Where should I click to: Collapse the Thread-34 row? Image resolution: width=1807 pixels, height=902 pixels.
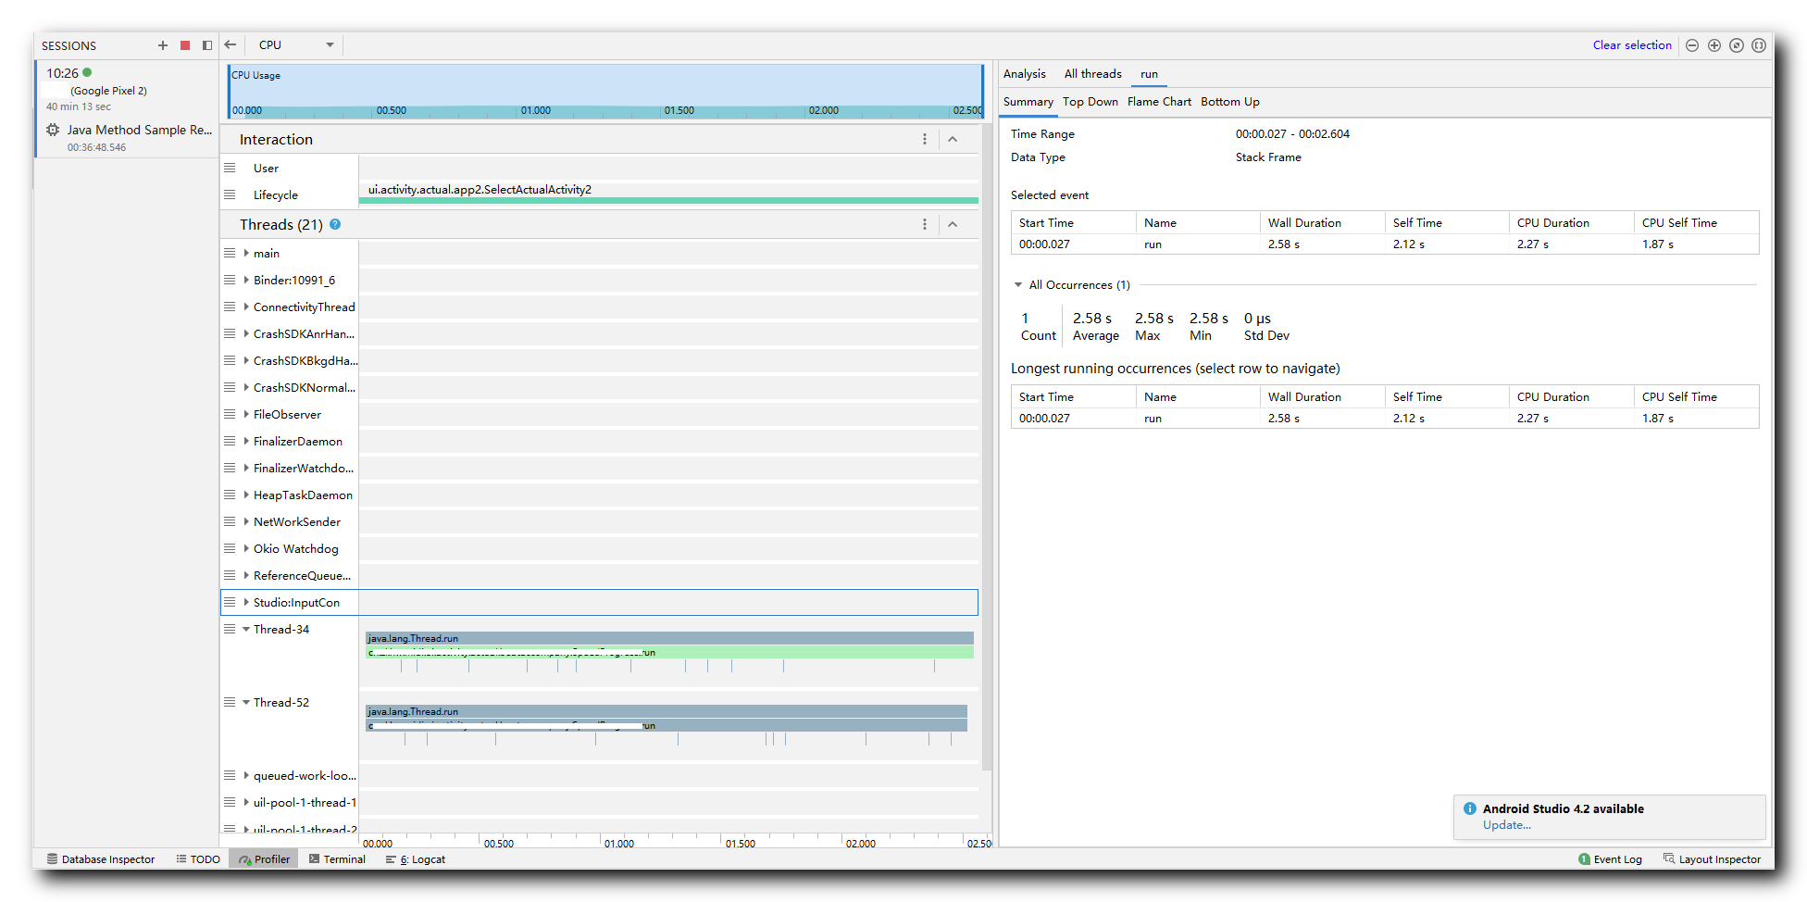pyautogui.click(x=246, y=629)
